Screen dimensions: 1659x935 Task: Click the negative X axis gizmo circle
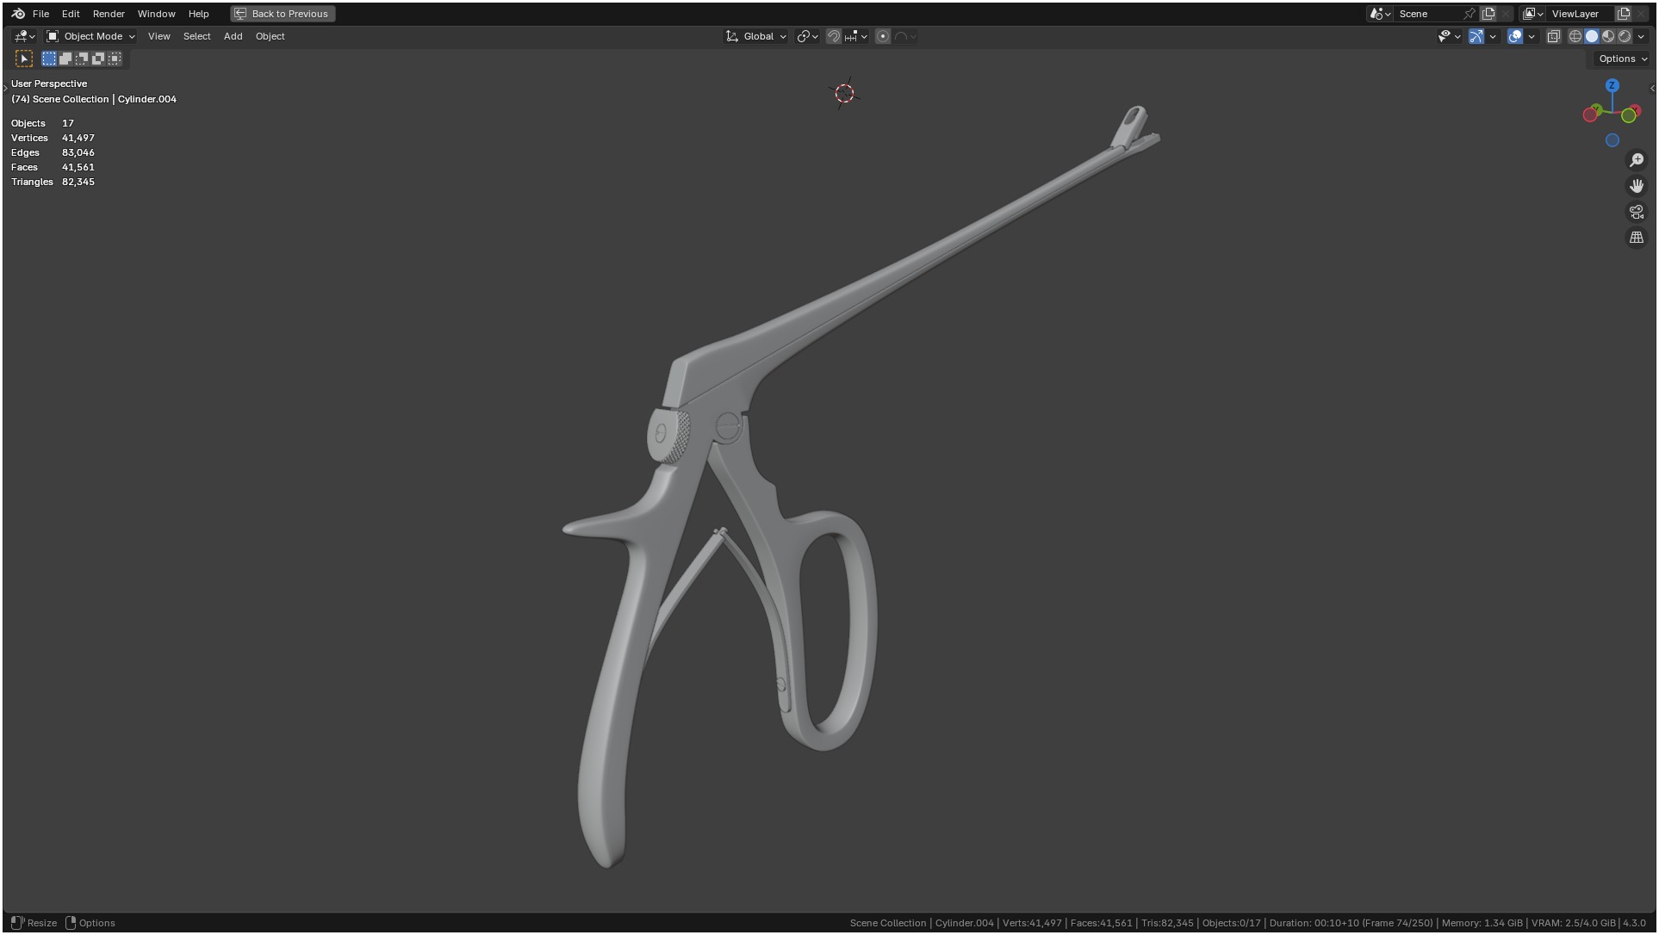click(x=1590, y=115)
